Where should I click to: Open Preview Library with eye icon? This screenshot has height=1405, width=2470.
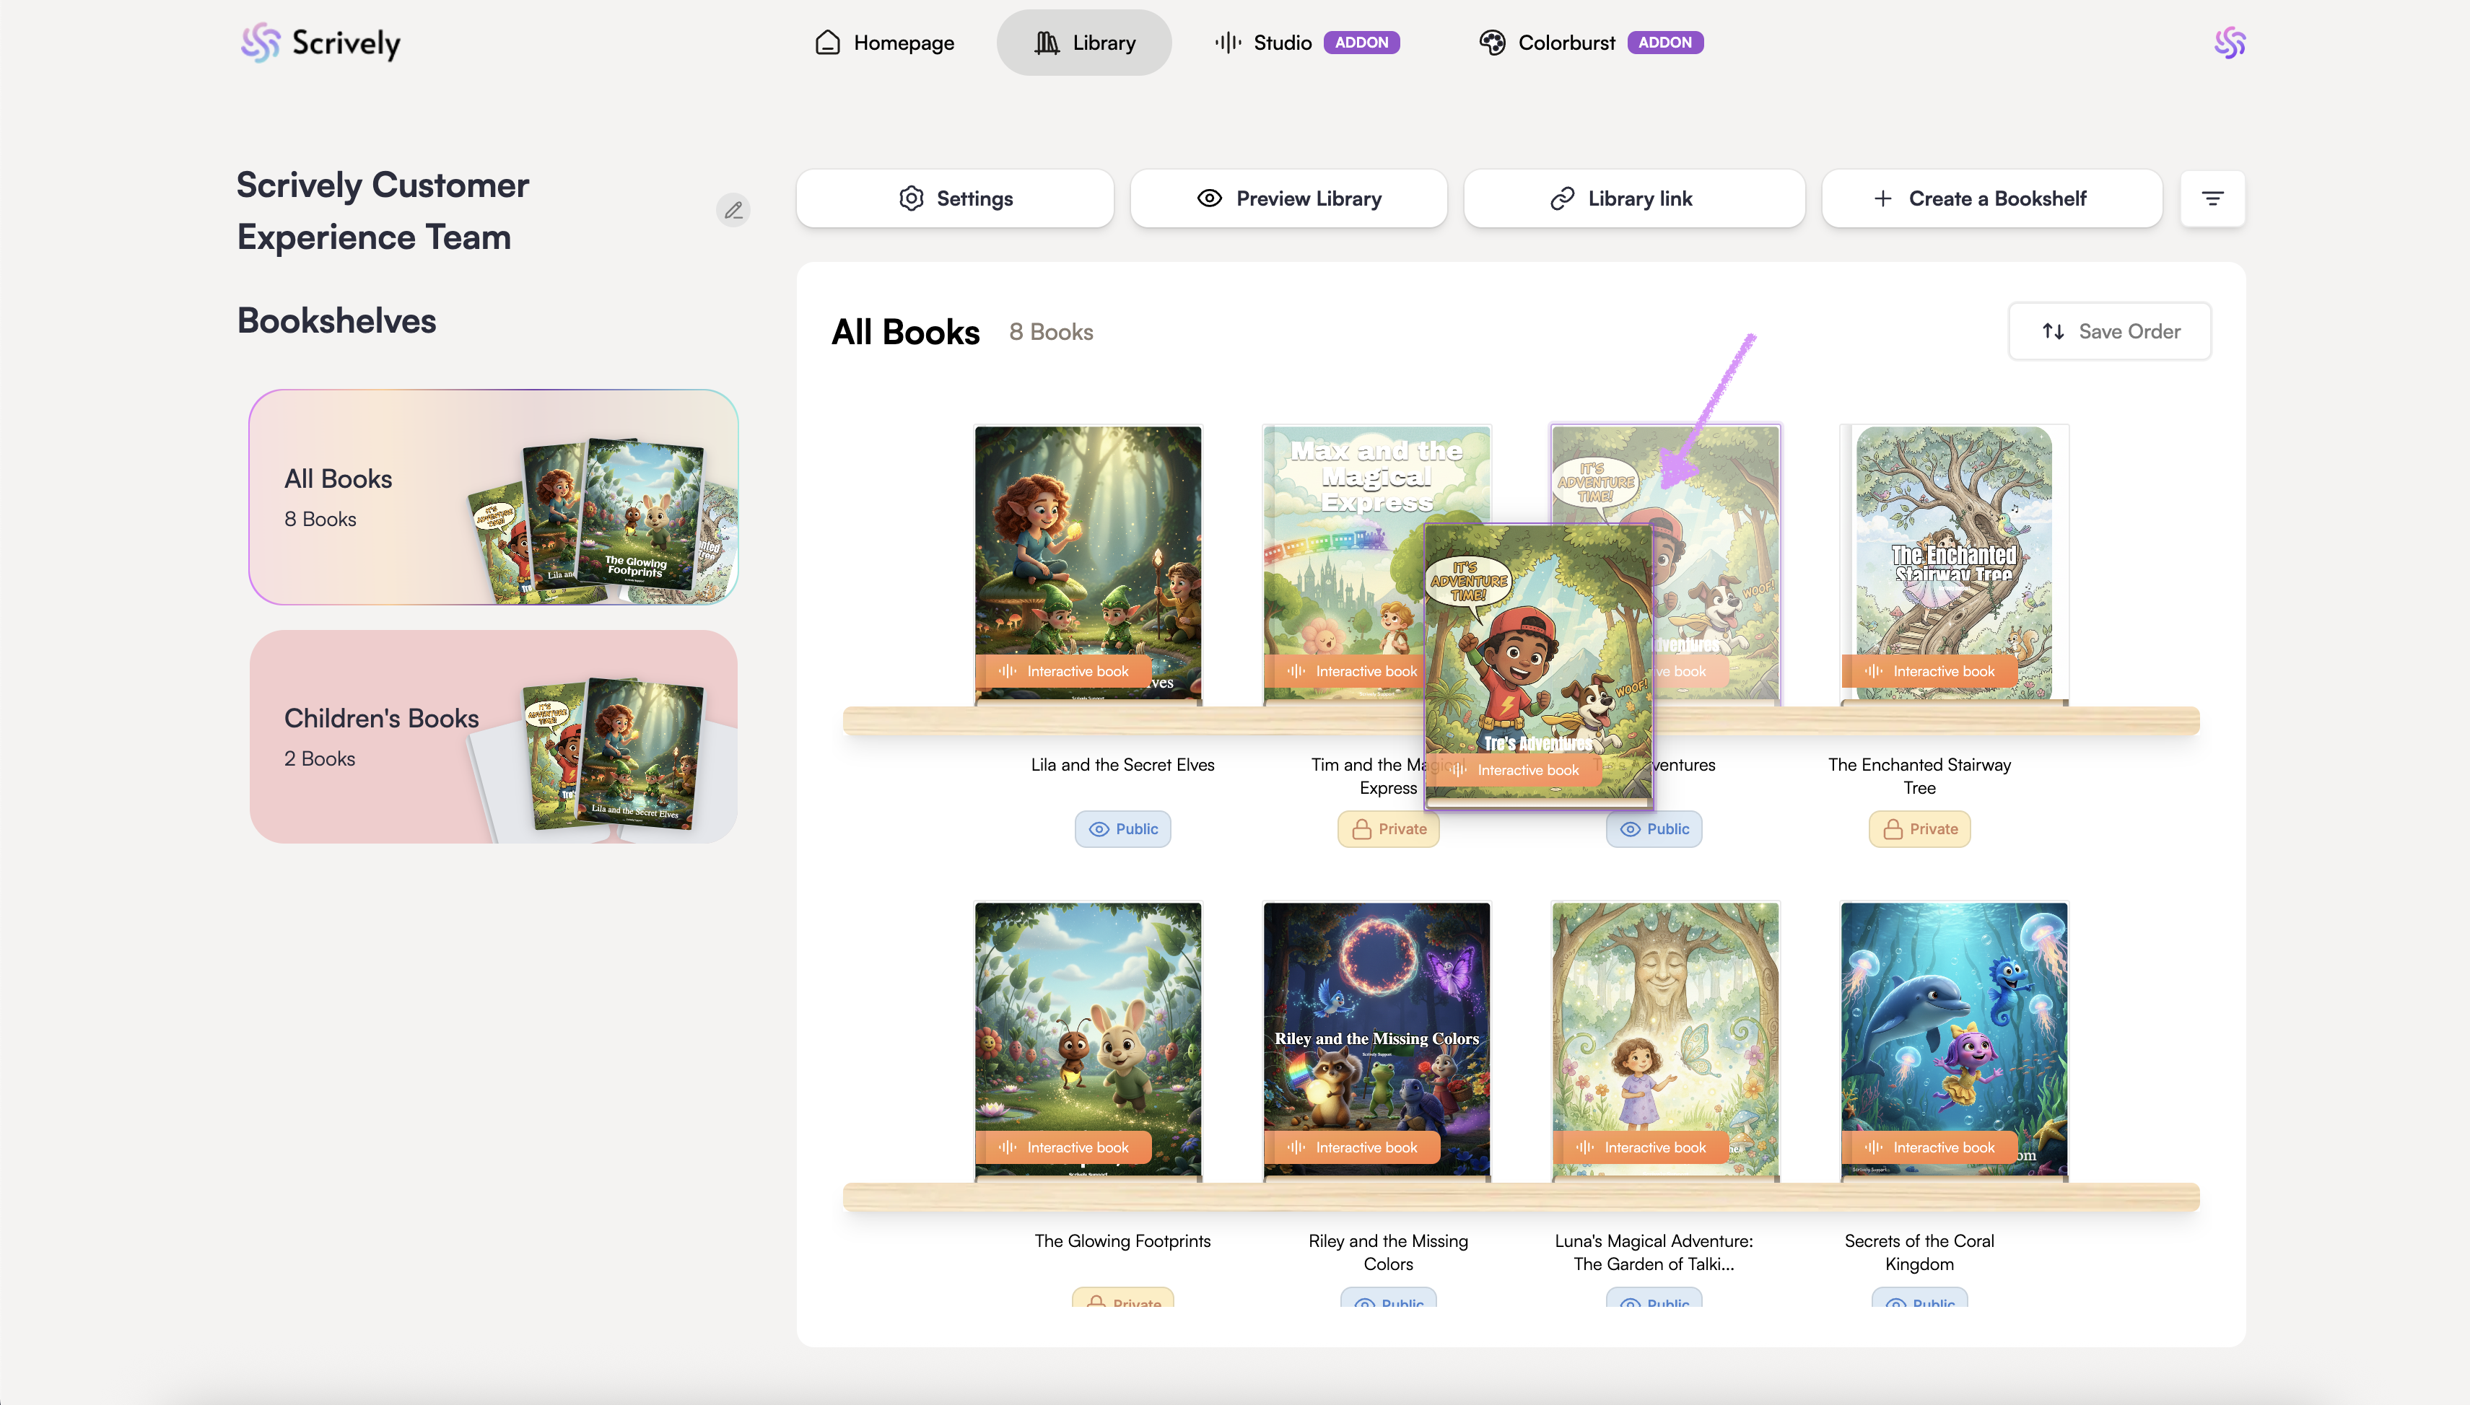(x=1288, y=198)
